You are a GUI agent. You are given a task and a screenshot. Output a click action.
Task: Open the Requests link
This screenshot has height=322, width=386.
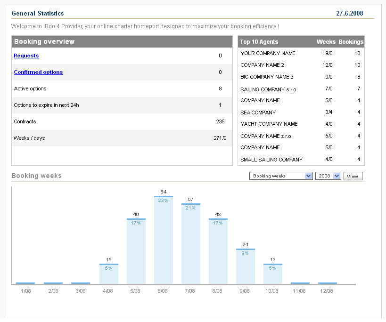coord(26,56)
